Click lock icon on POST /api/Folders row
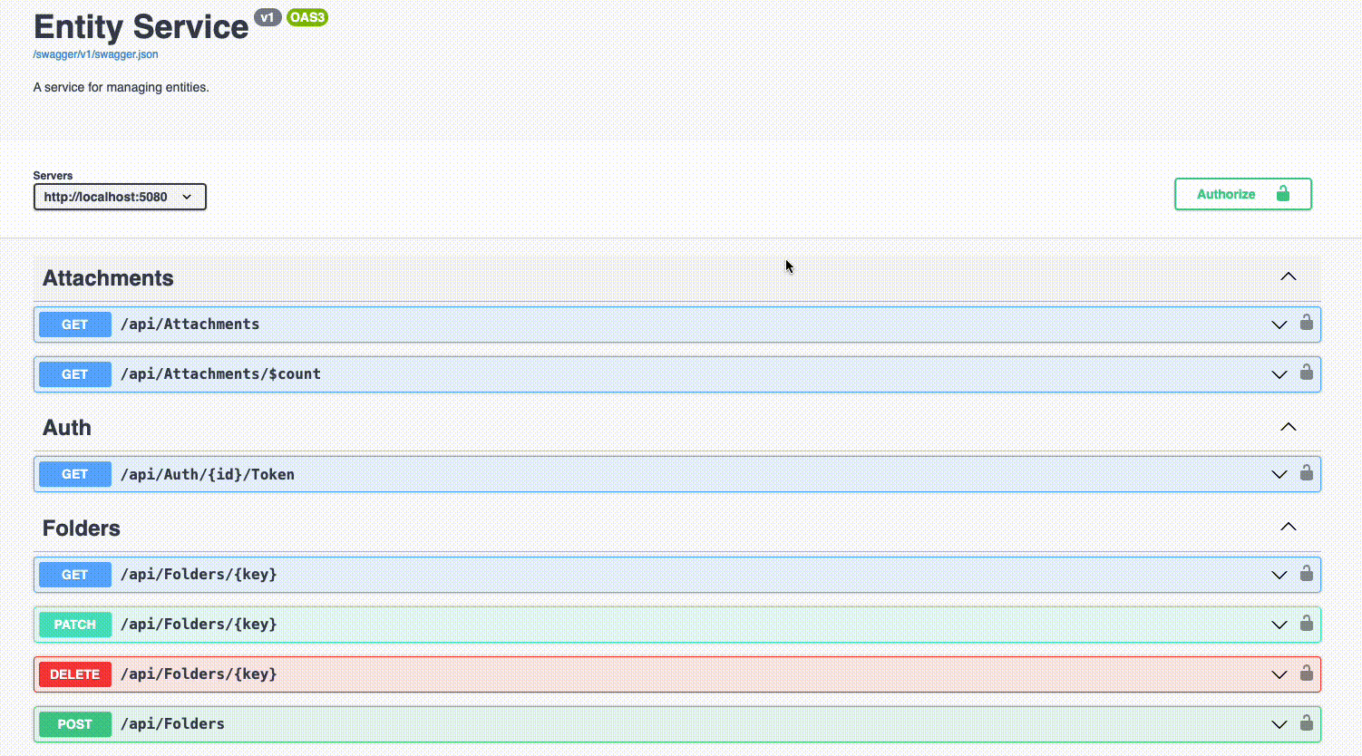The height and width of the screenshot is (756, 1362). (x=1306, y=723)
